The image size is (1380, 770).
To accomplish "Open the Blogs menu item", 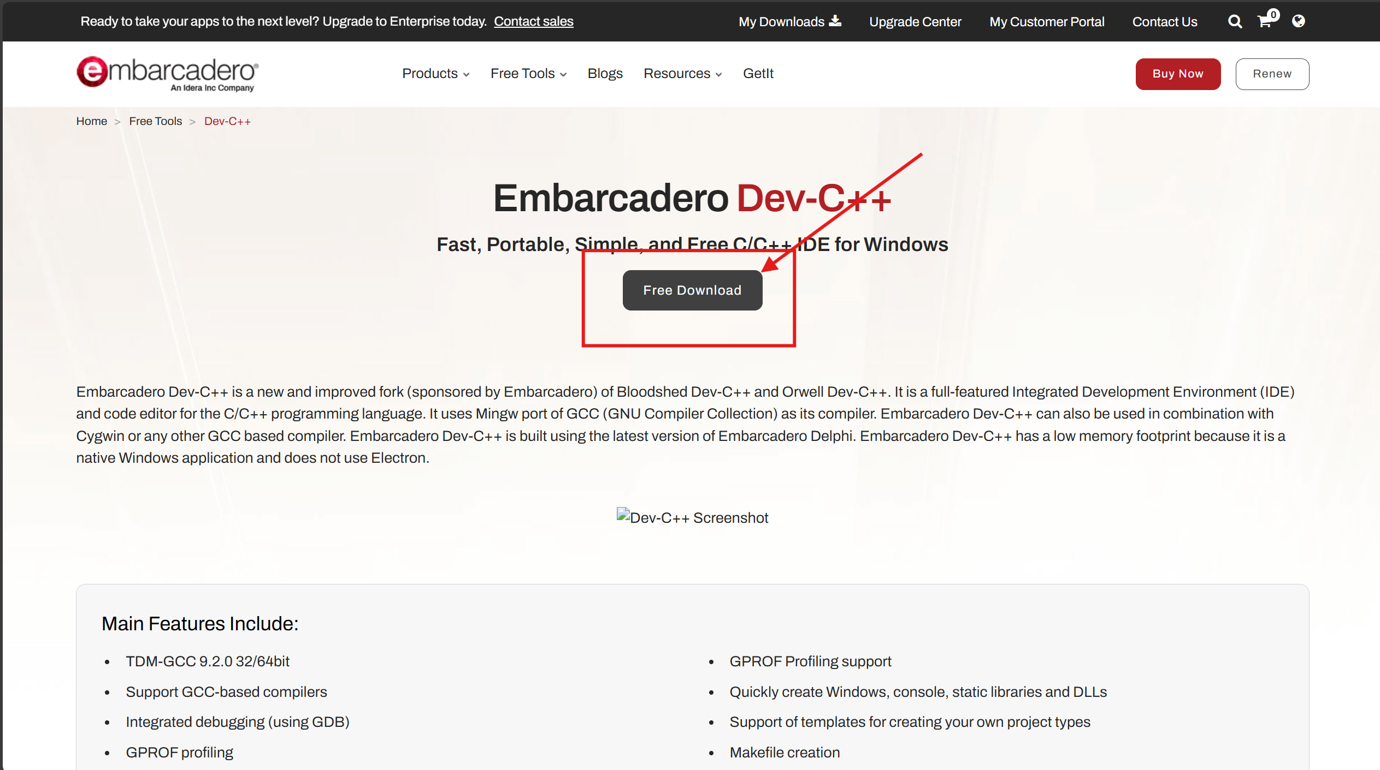I will 605,74.
